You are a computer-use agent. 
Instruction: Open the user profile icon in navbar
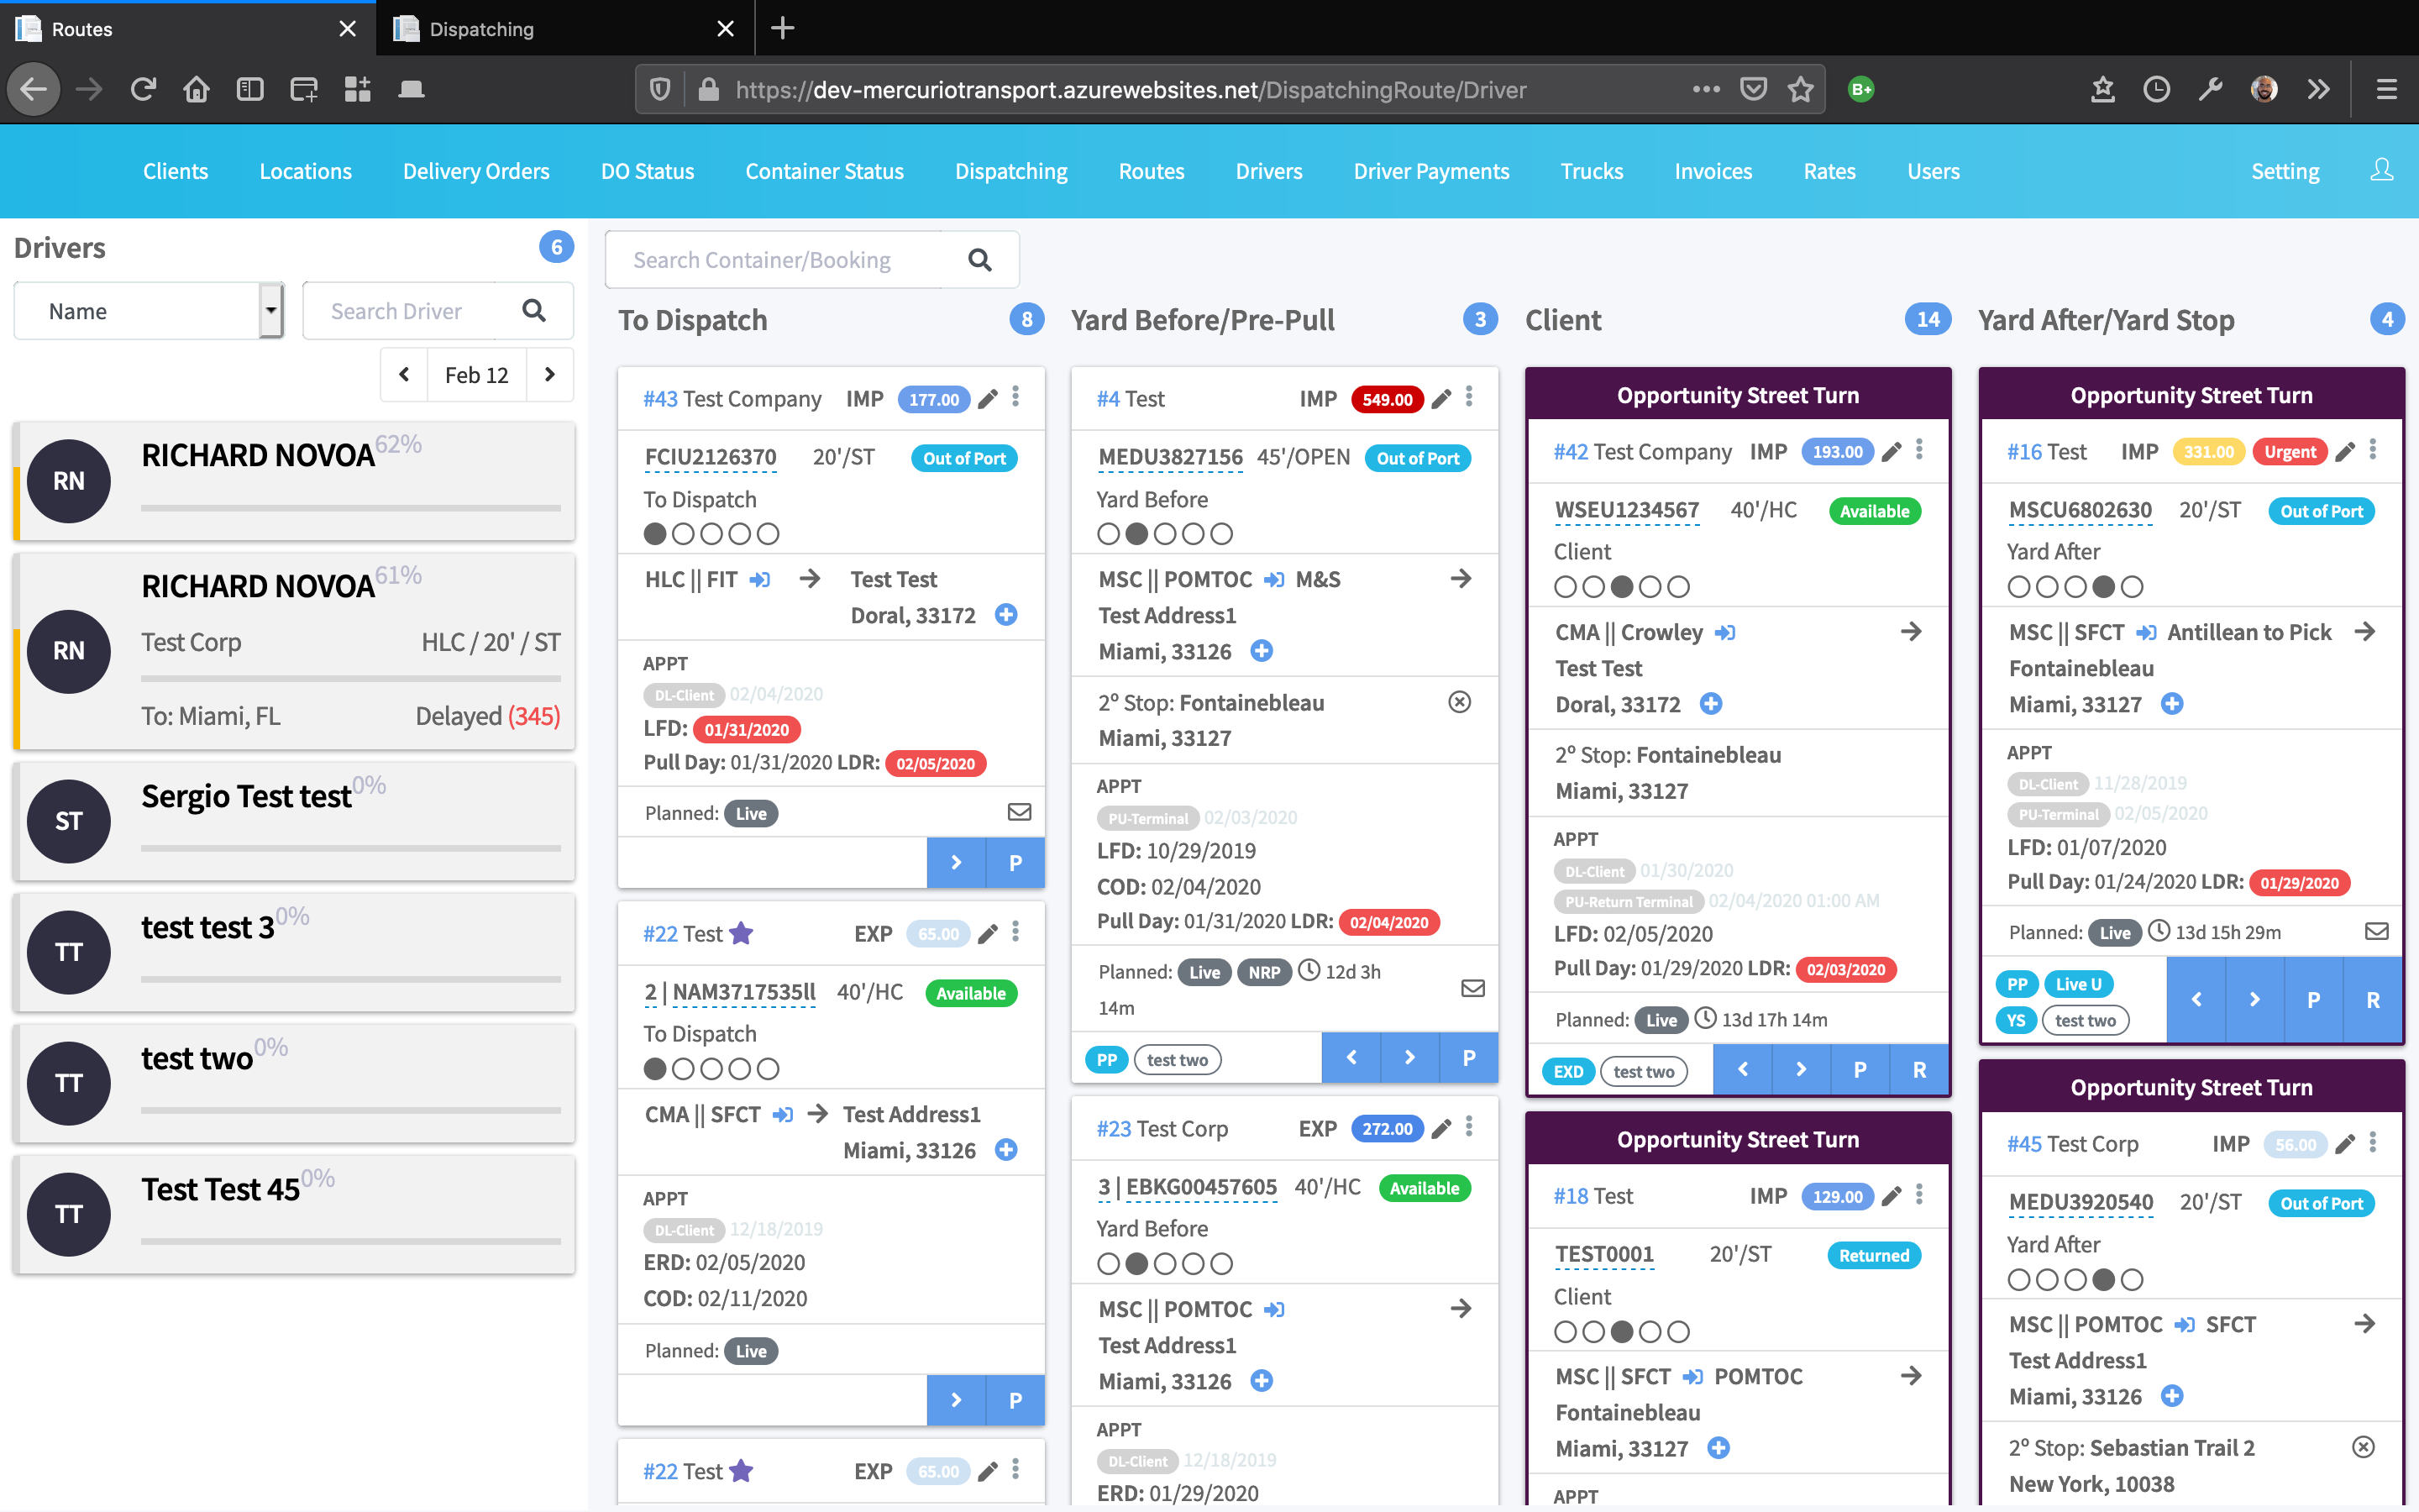point(2381,171)
